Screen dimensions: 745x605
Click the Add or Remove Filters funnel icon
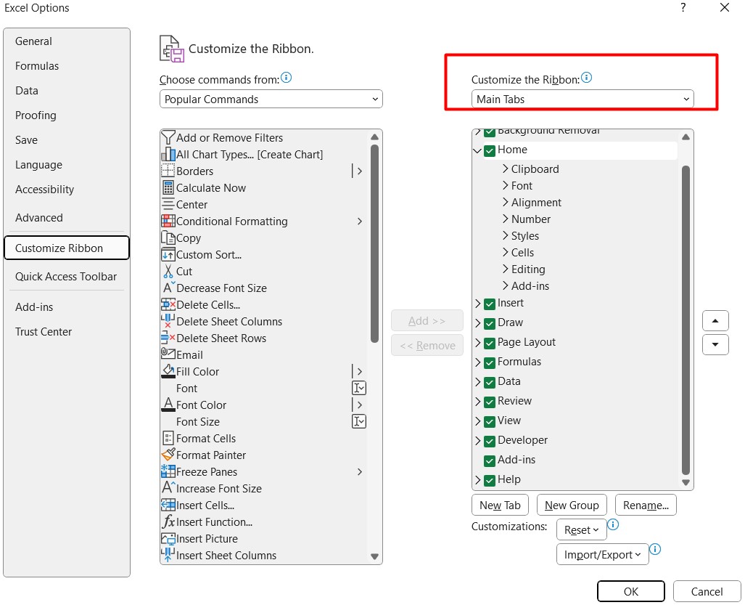click(168, 137)
